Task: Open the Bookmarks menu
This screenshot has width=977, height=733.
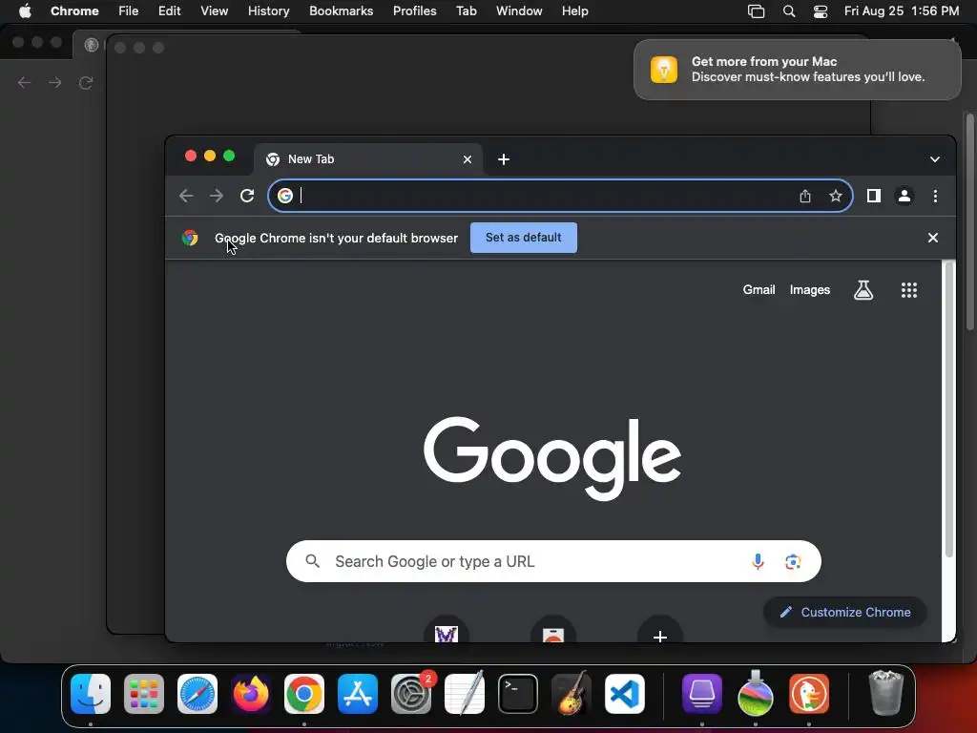Action: pos(342,11)
